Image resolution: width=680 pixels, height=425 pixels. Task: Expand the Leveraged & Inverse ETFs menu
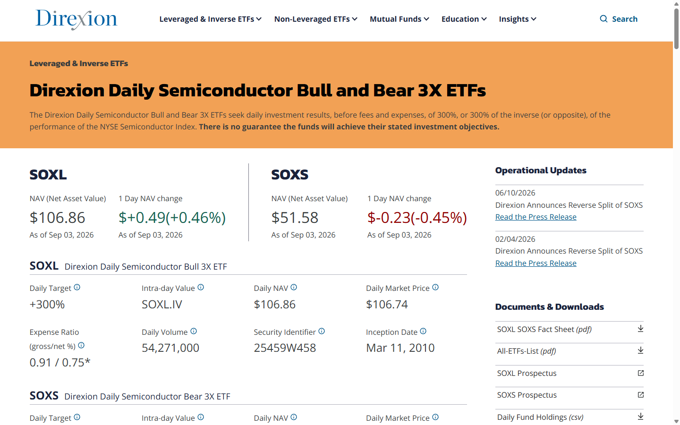point(211,19)
